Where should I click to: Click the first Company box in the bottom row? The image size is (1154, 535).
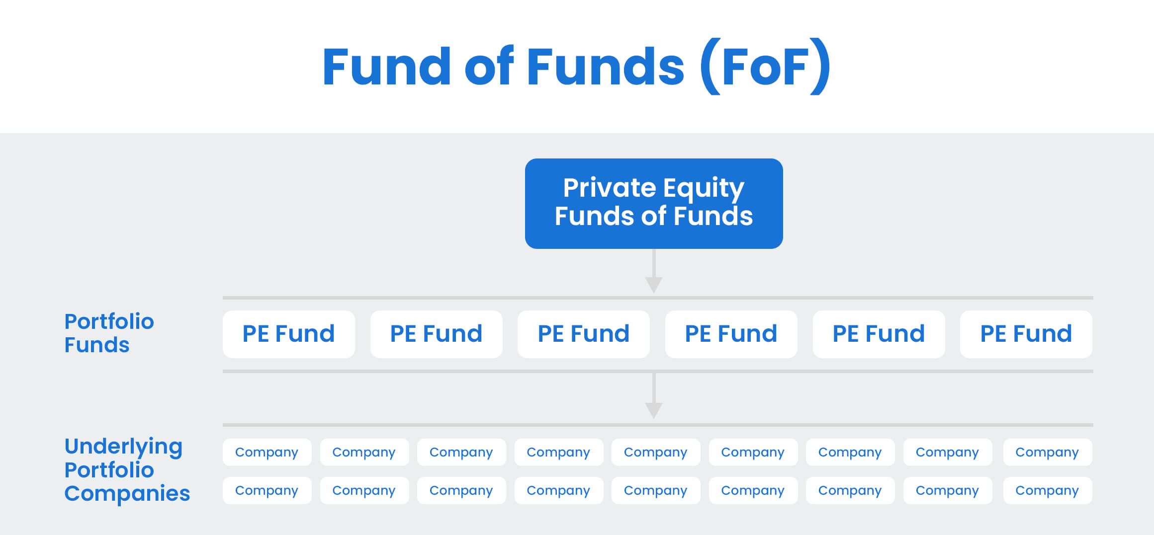tap(266, 490)
